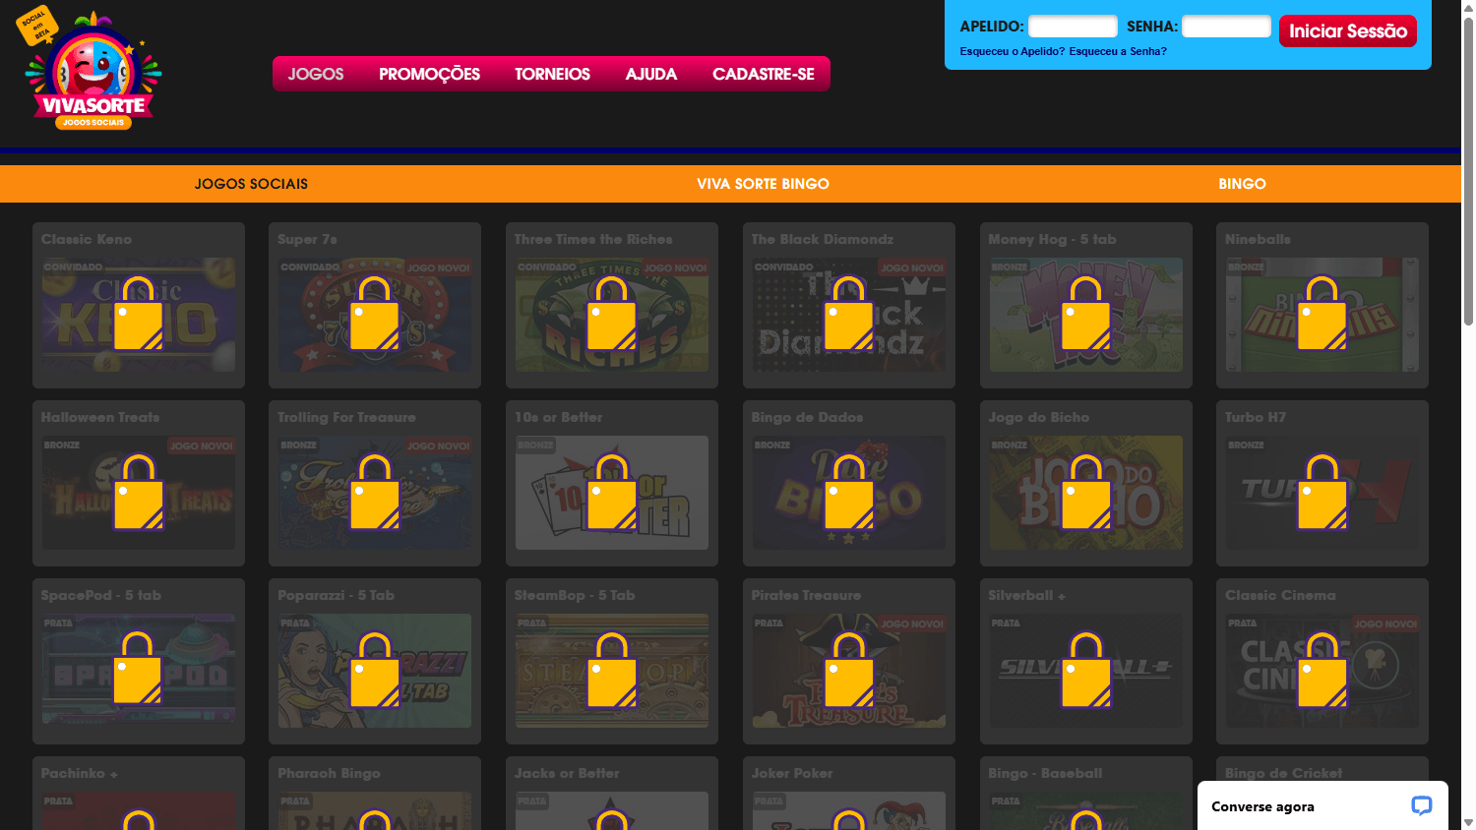The width and height of the screenshot is (1476, 830).
Task: Open the Silverball + game thumbnail
Action: [x=1086, y=669]
